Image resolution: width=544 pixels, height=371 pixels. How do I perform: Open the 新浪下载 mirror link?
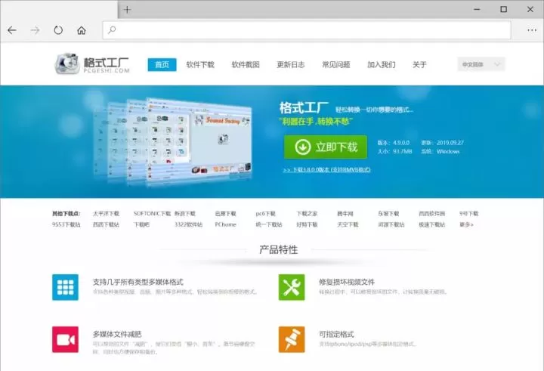pos(185,213)
